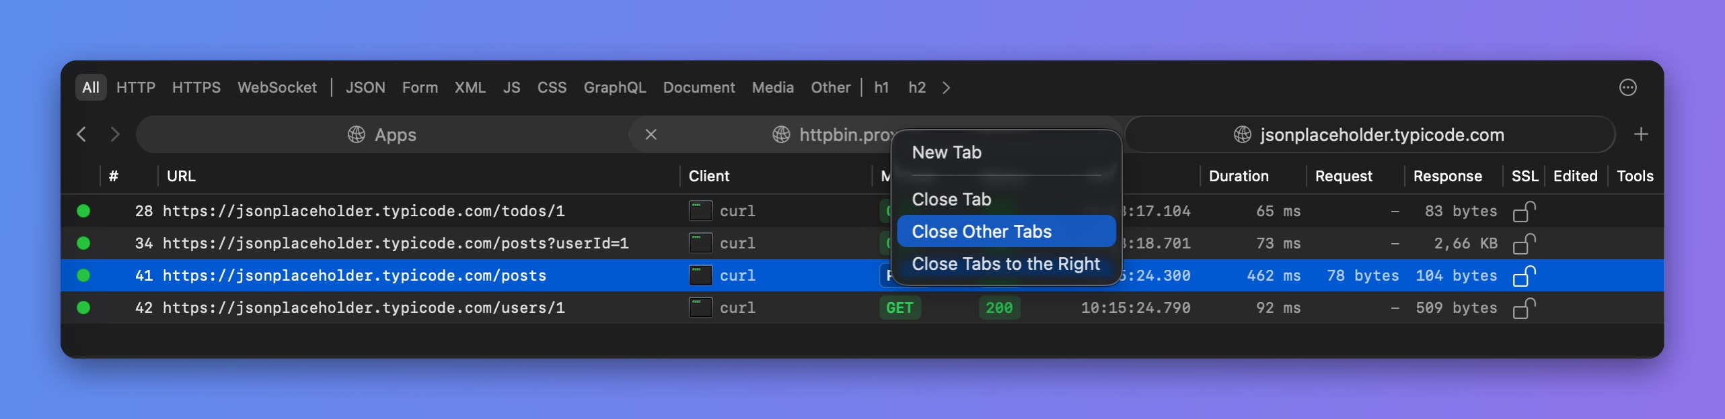Screen dimensions: 1725x419
Task: Filter by Media type
Action: (x=773, y=87)
